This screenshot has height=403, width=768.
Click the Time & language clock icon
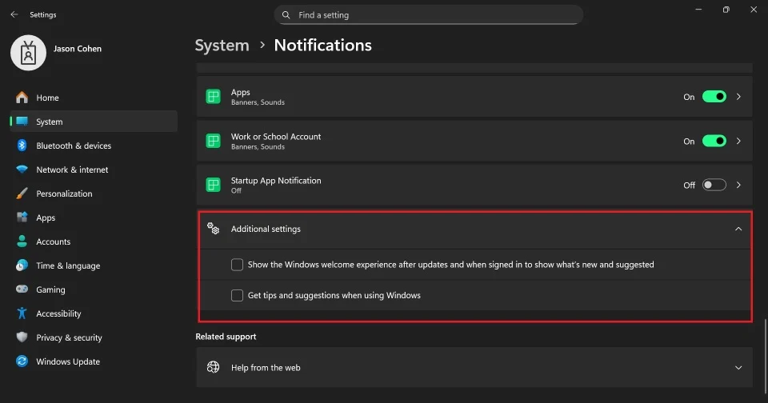[x=22, y=265]
